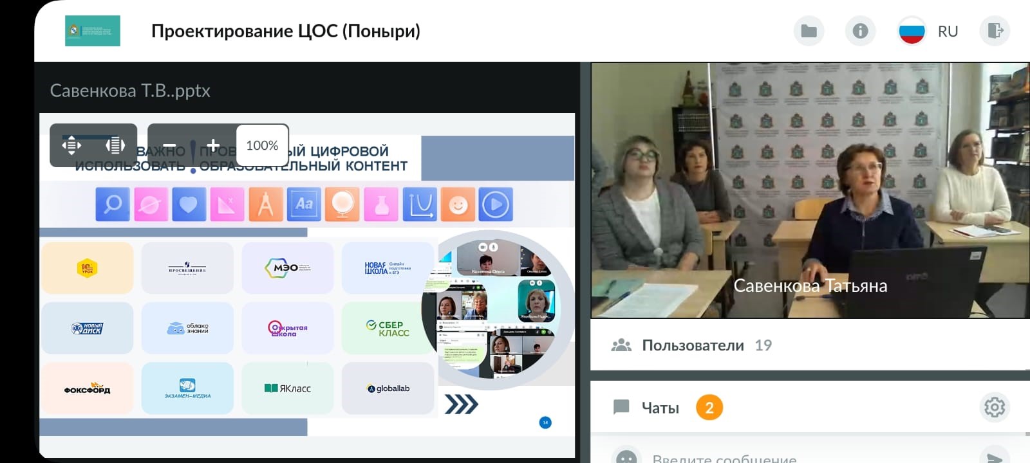Click the Новая школа logo tile
This screenshot has height=463, width=1030.
(388, 268)
